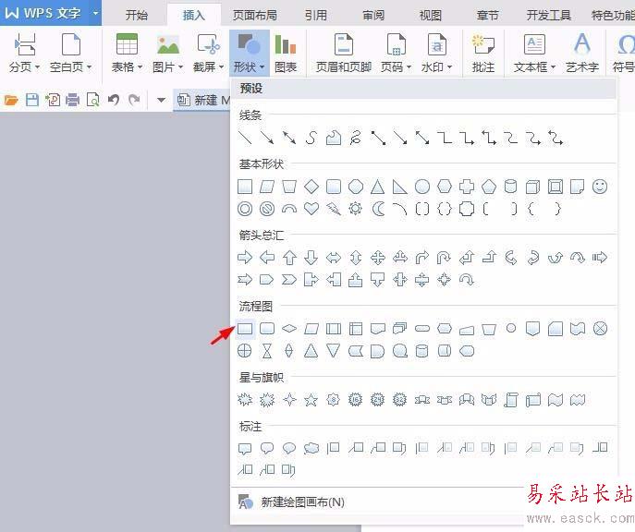Insert 艺术字 word art
This screenshot has width=635, height=532.
582,54
